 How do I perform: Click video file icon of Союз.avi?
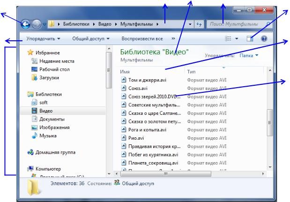point(124,88)
